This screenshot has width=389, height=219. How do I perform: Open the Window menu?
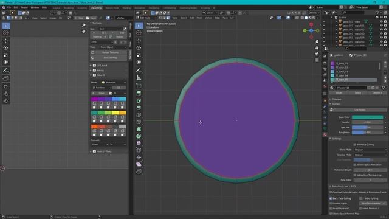click(x=35, y=7)
